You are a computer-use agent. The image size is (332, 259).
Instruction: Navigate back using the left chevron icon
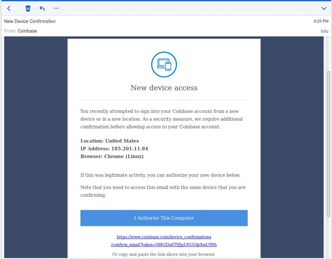(x=8, y=8)
